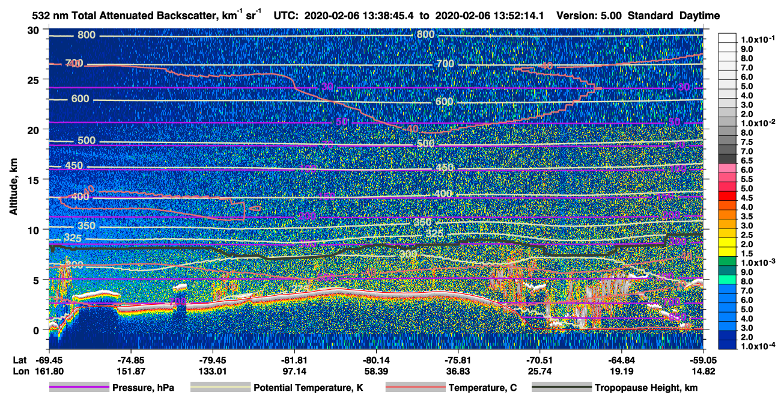Screen dimensions: 781x401
Task: Click the latitude value -75.81
Action: [458, 360]
